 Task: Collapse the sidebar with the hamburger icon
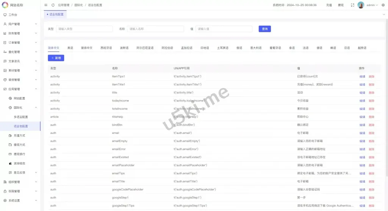[46, 5]
